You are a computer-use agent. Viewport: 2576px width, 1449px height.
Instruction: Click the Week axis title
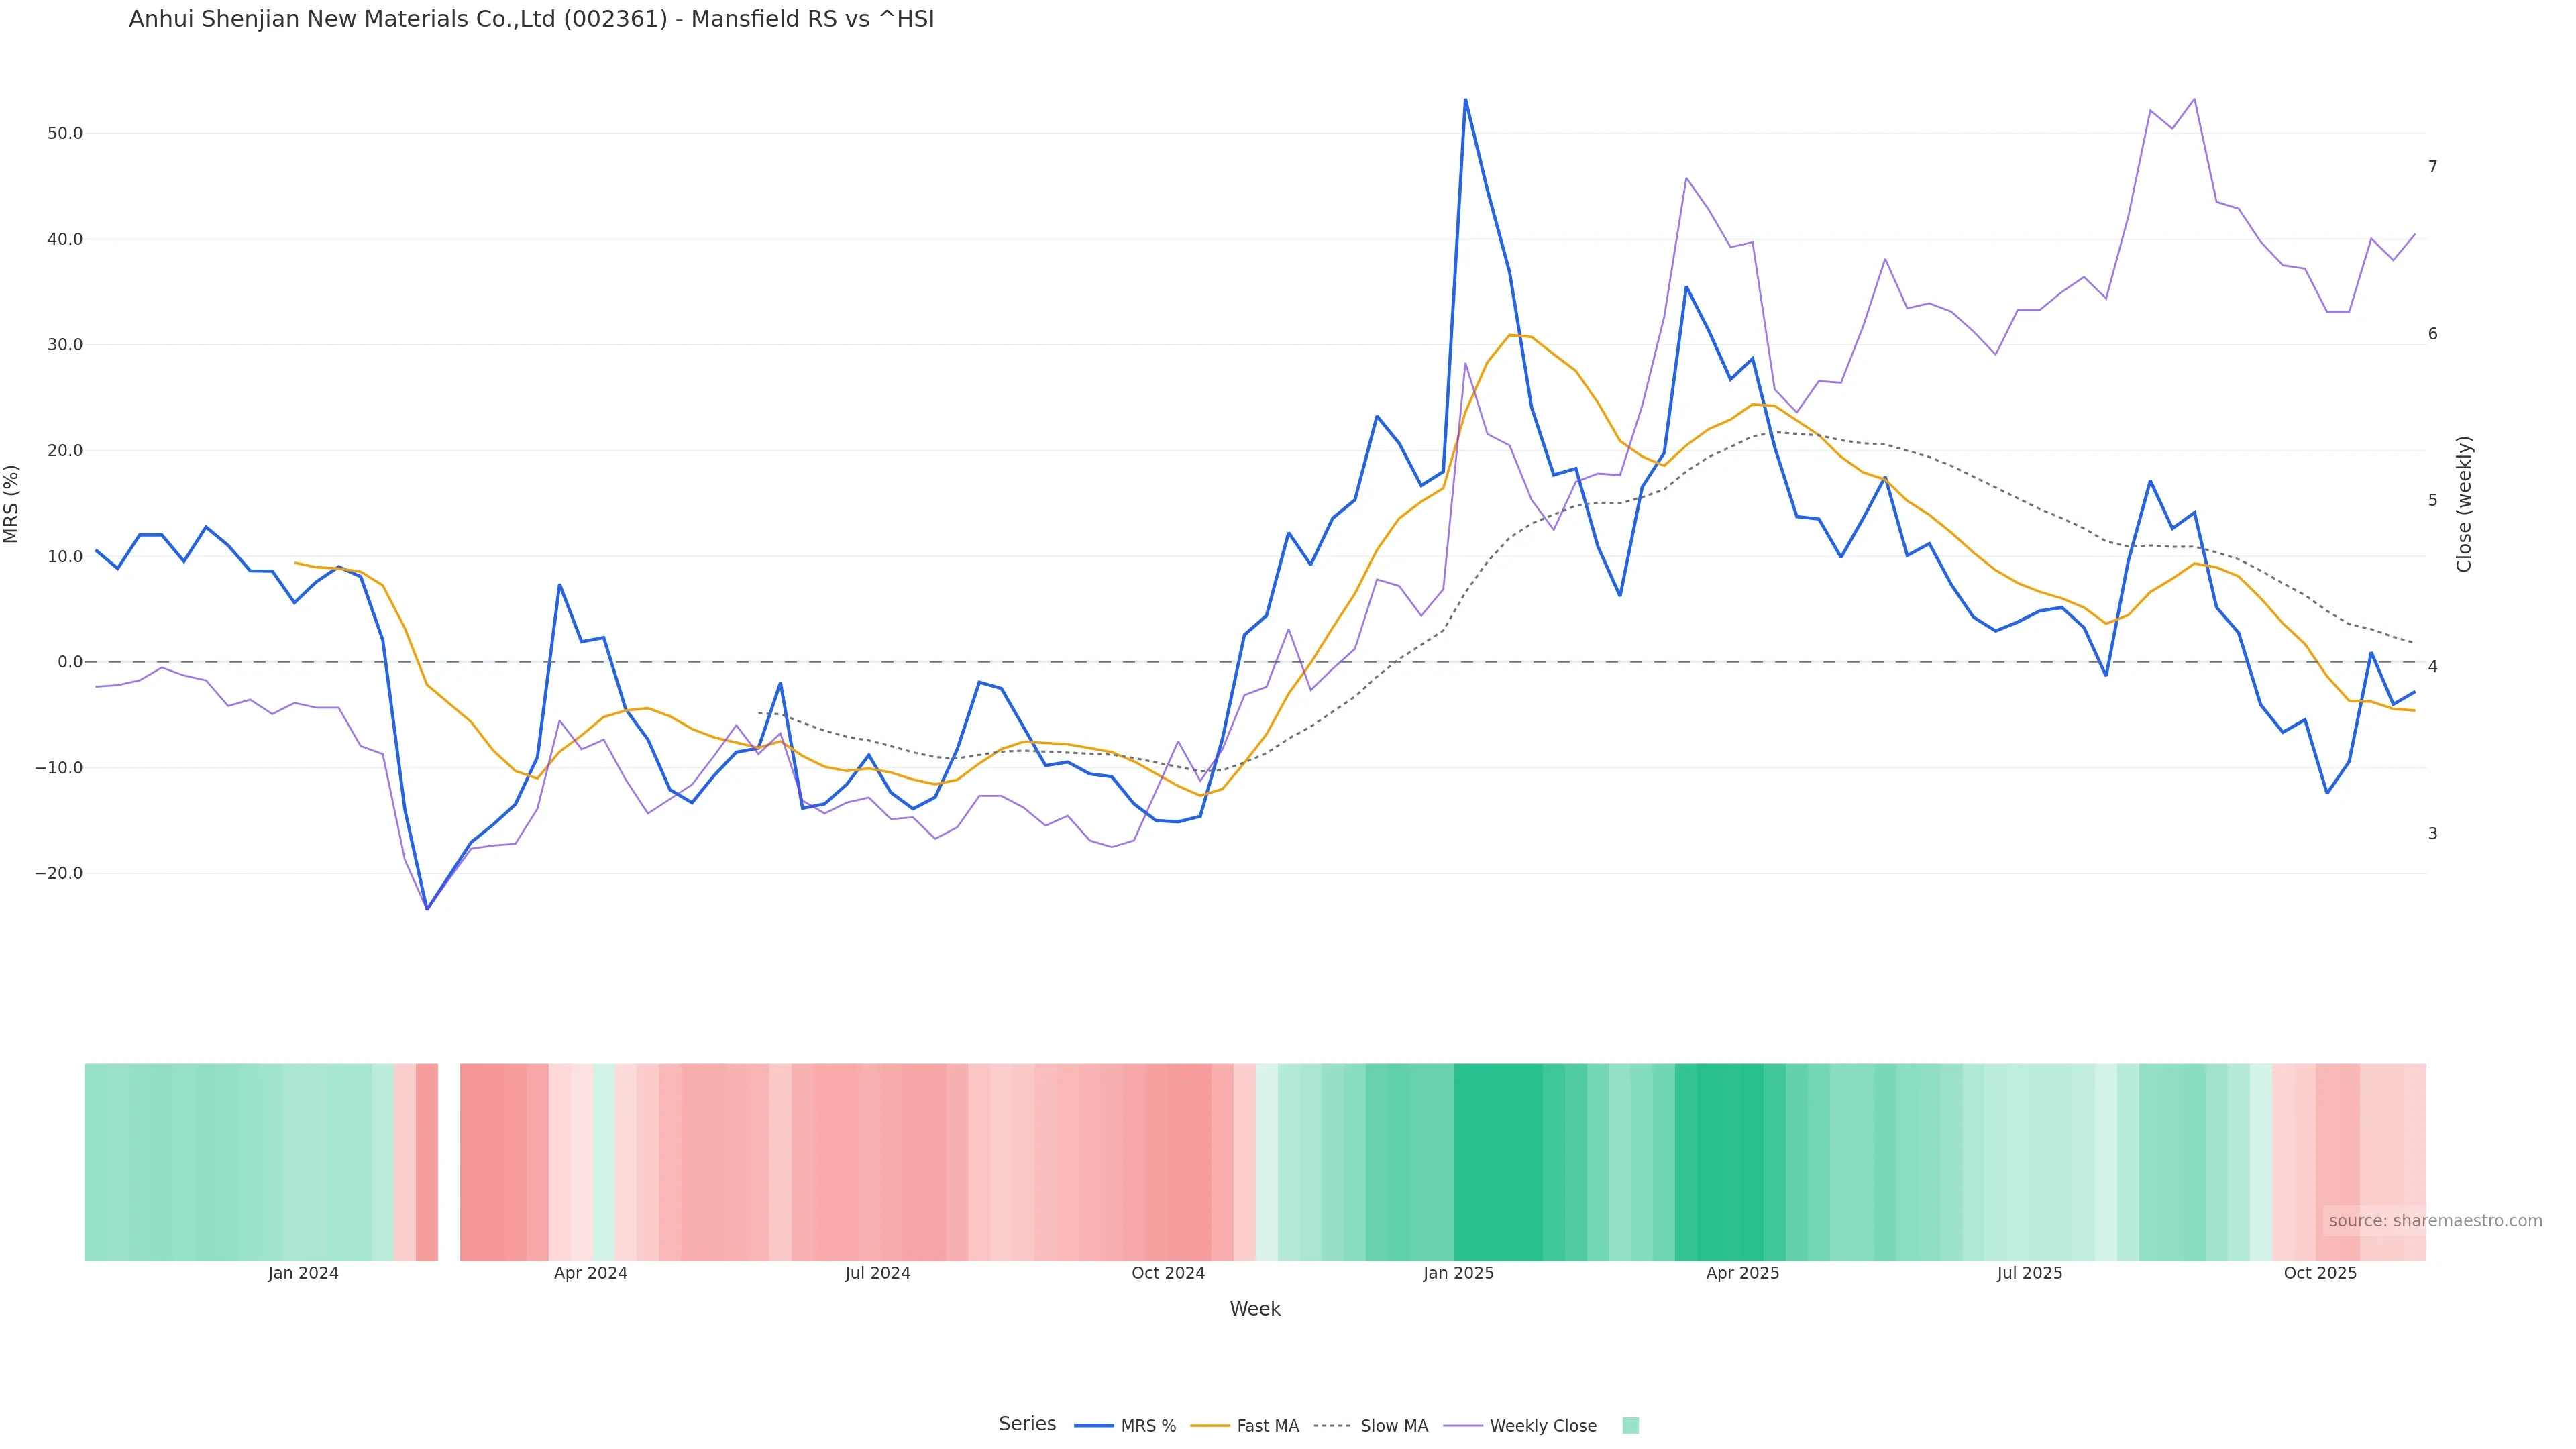[x=1254, y=1309]
